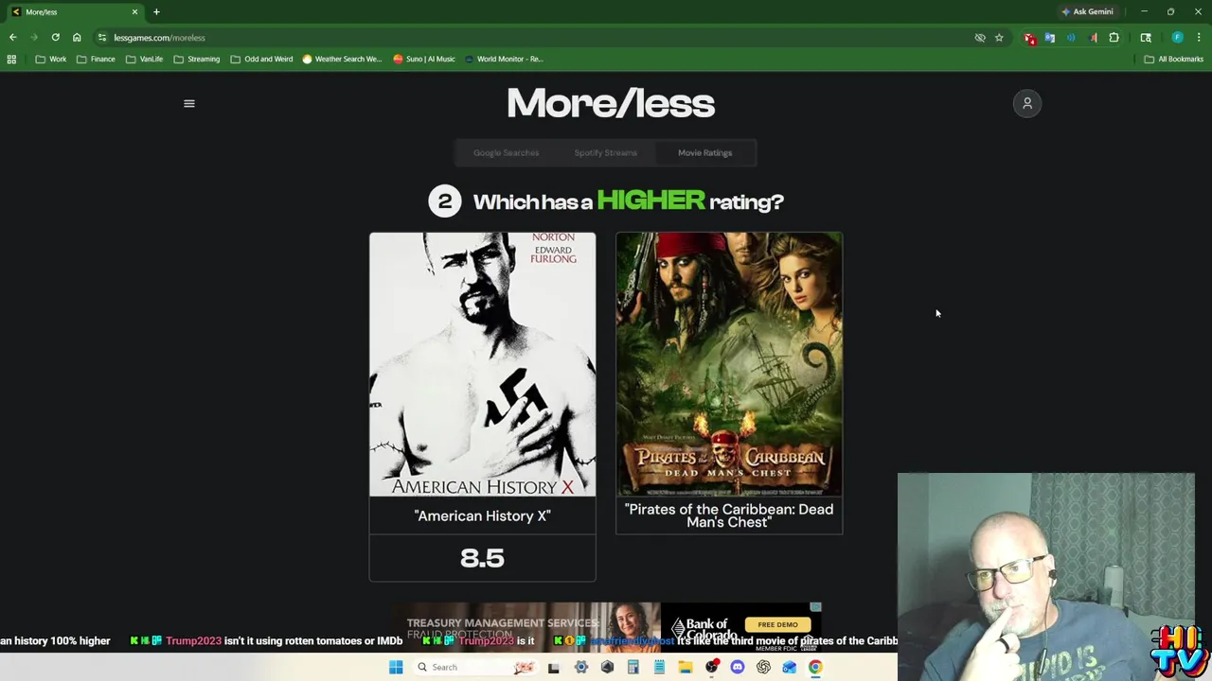
Task: Go to browser home page
Action: [x=77, y=38]
